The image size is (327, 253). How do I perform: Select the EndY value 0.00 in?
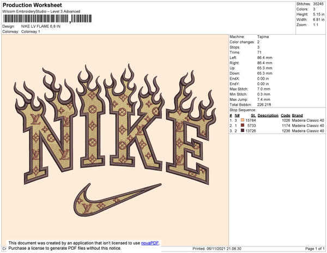click(263, 83)
